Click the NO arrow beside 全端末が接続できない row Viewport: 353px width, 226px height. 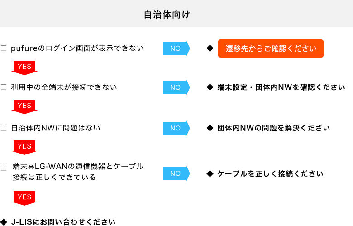tap(176, 87)
